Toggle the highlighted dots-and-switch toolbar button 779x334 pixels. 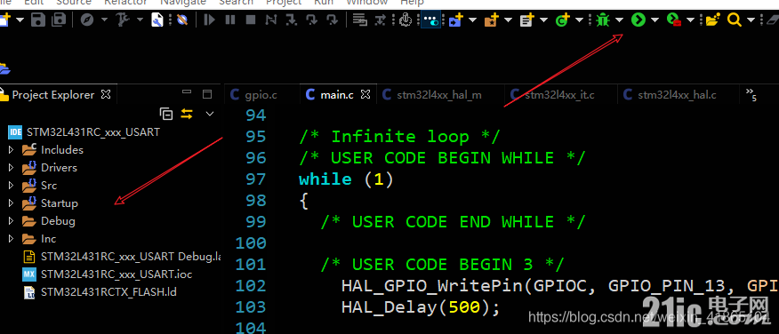tap(430, 20)
